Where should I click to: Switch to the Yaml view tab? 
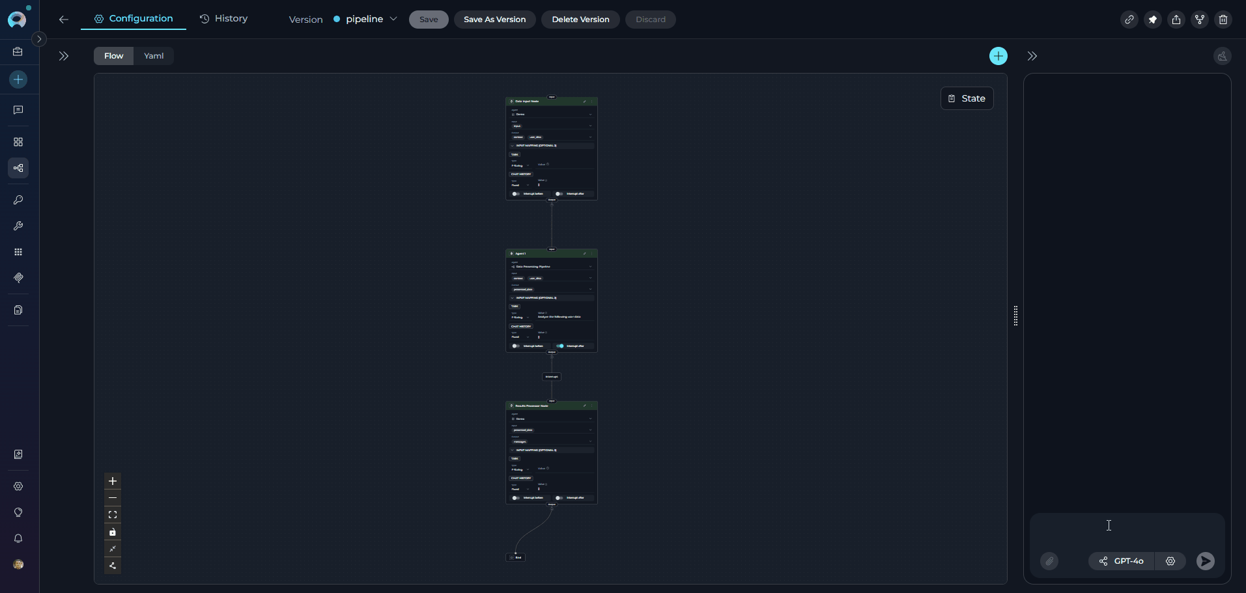click(x=154, y=56)
